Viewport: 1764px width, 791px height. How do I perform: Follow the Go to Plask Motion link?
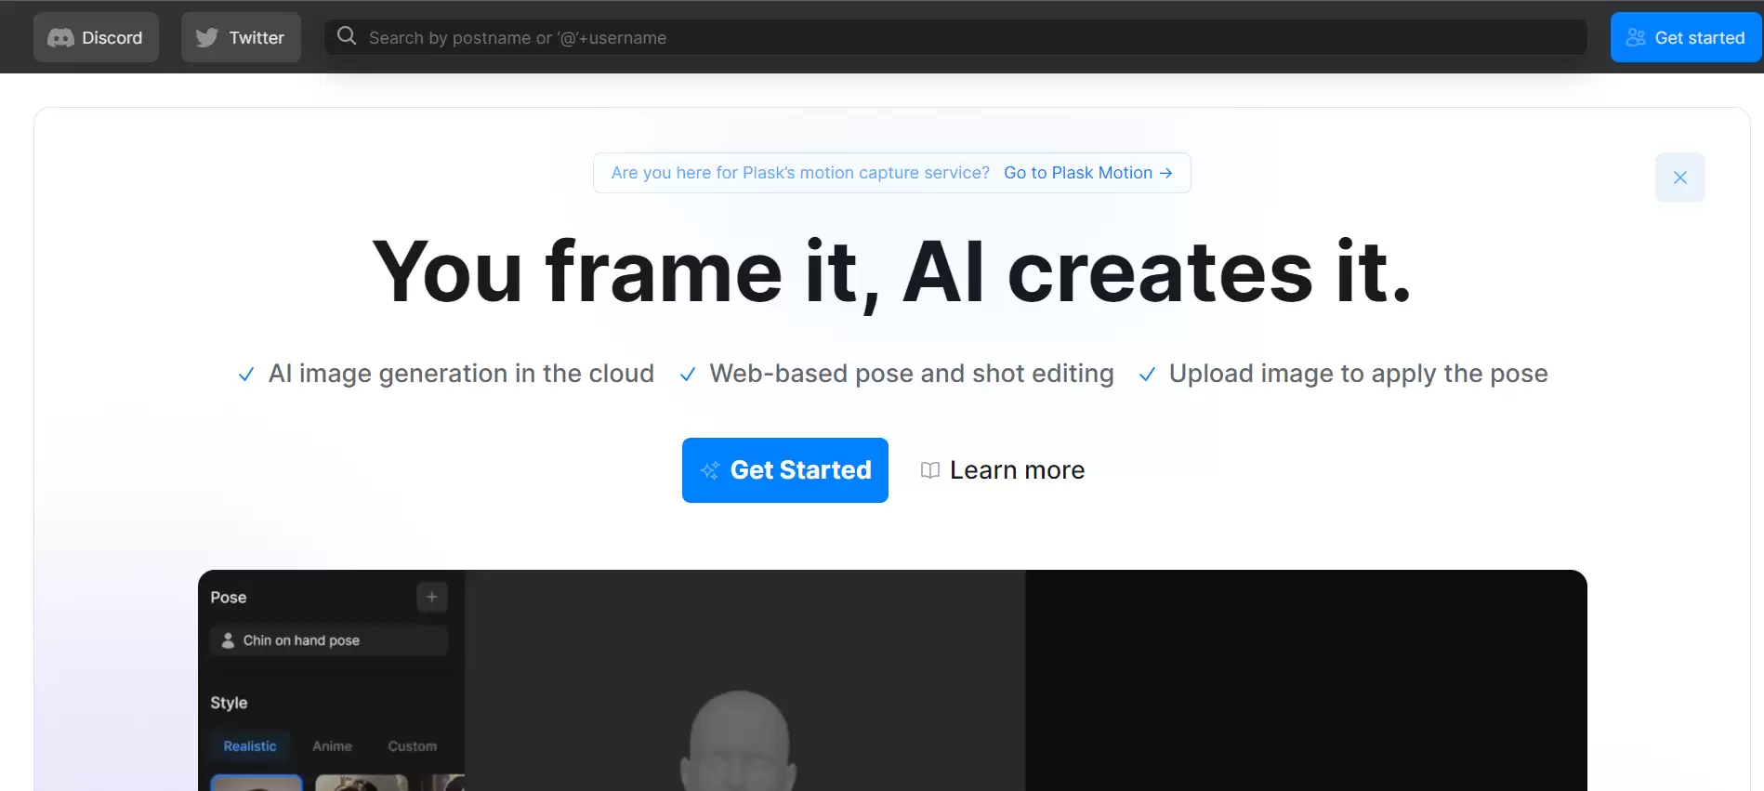[x=1078, y=174]
